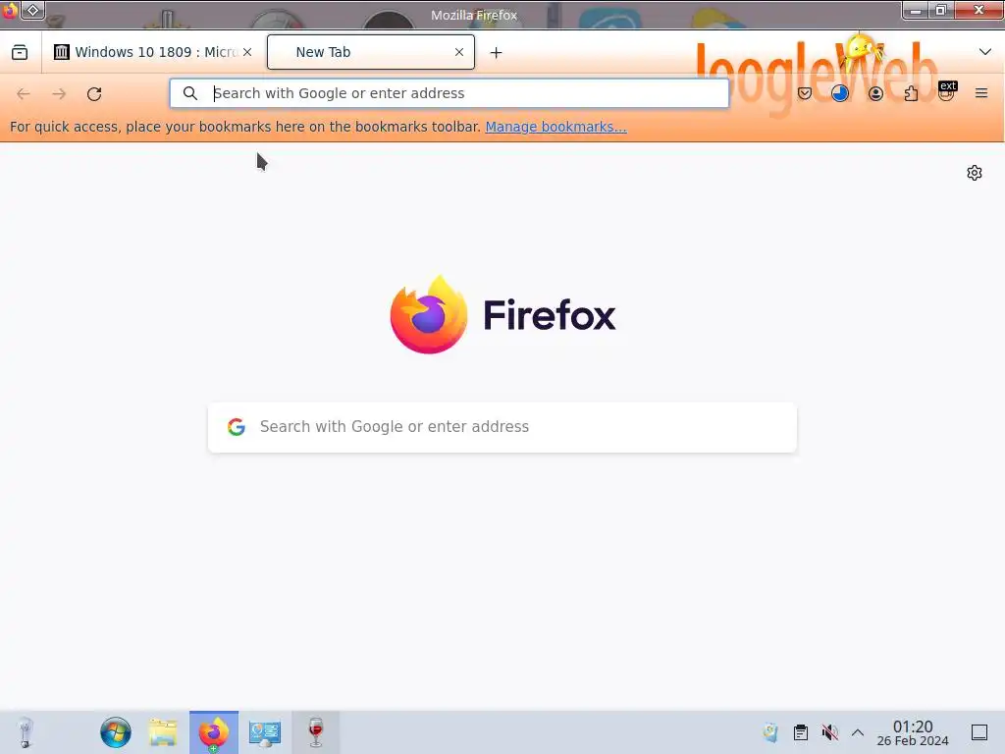Open the clock showing 01:20
The image size is (1005, 754).
(913, 732)
